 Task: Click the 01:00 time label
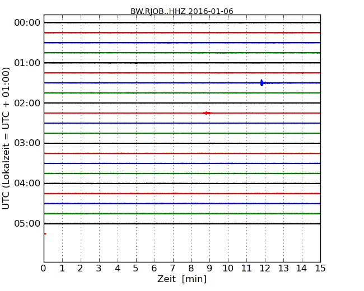[x=27, y=63]
